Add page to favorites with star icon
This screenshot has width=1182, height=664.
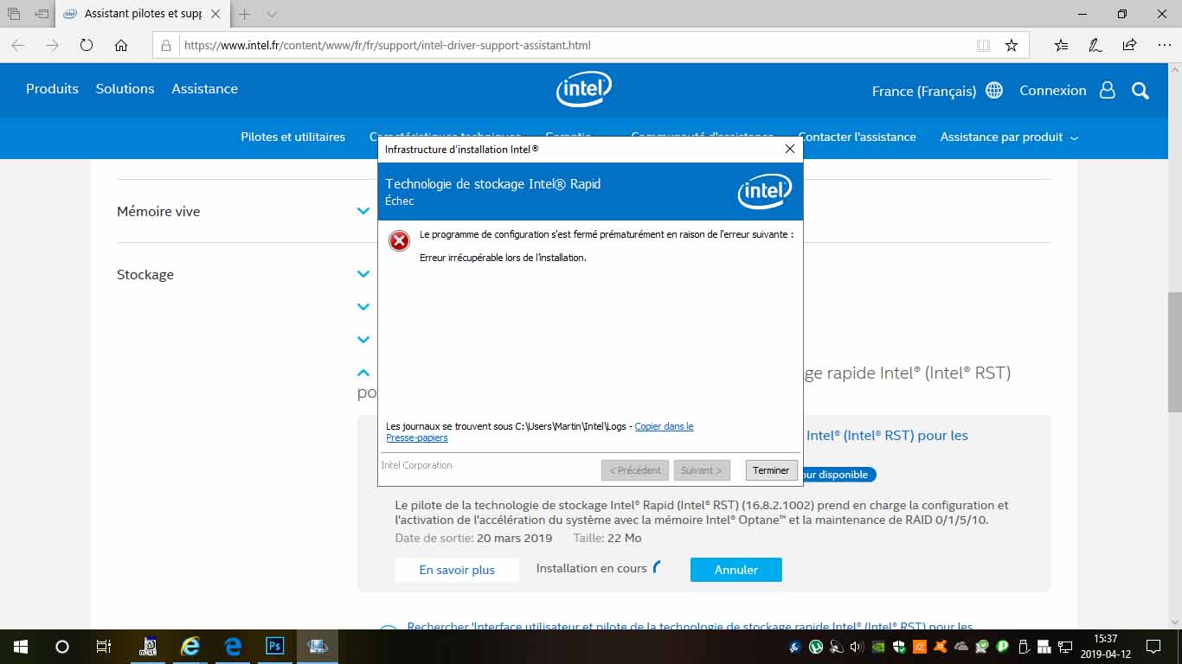tap(1011, 45)
